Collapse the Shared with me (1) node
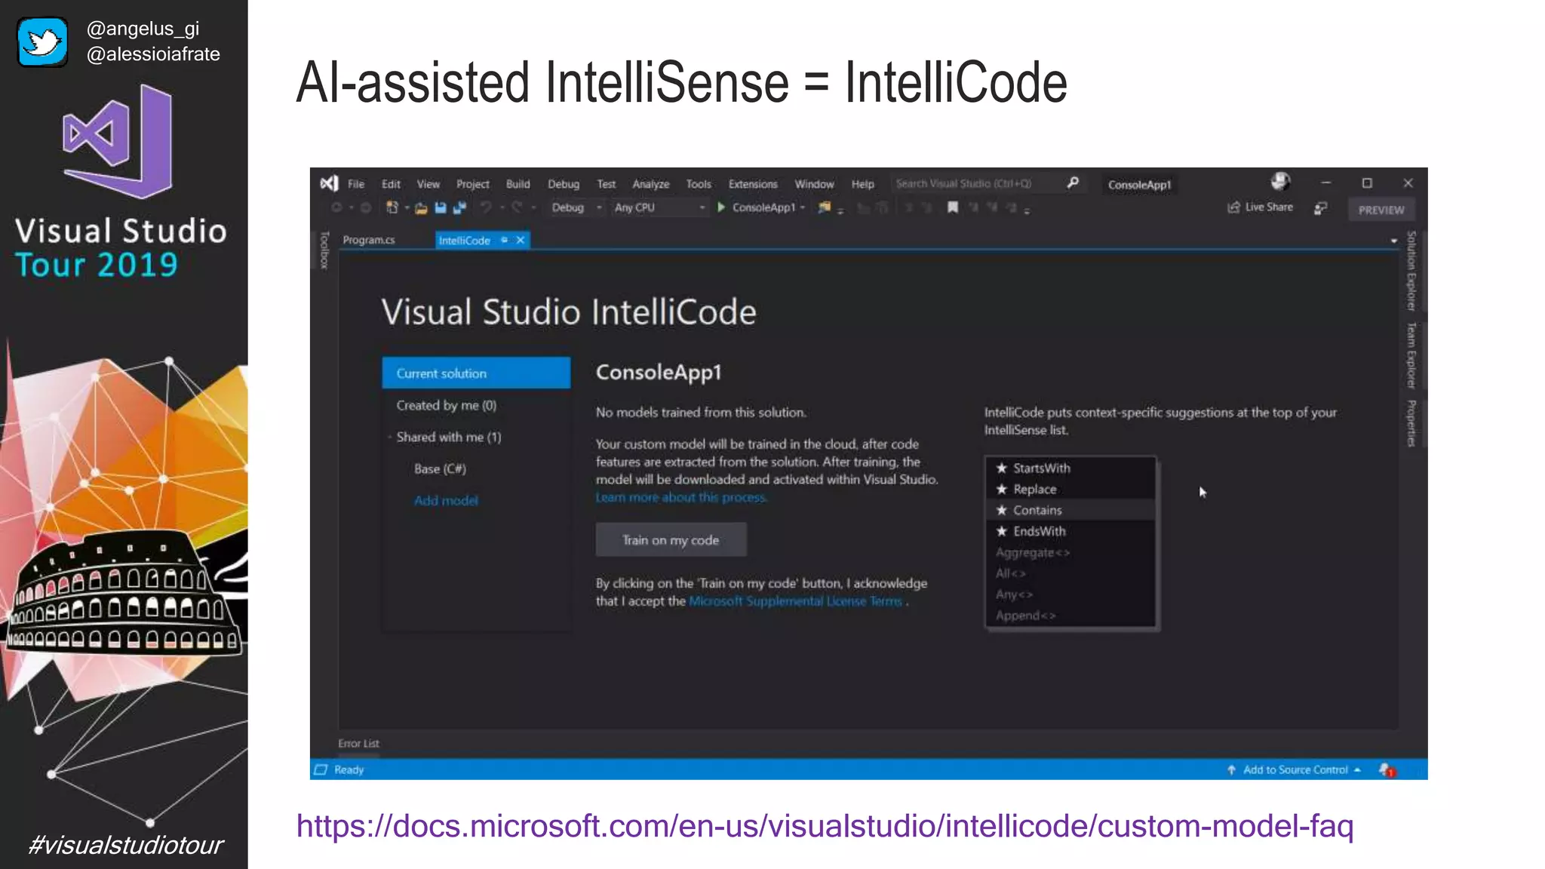This screenshot has width=1545, height=869. pos(390,438)
